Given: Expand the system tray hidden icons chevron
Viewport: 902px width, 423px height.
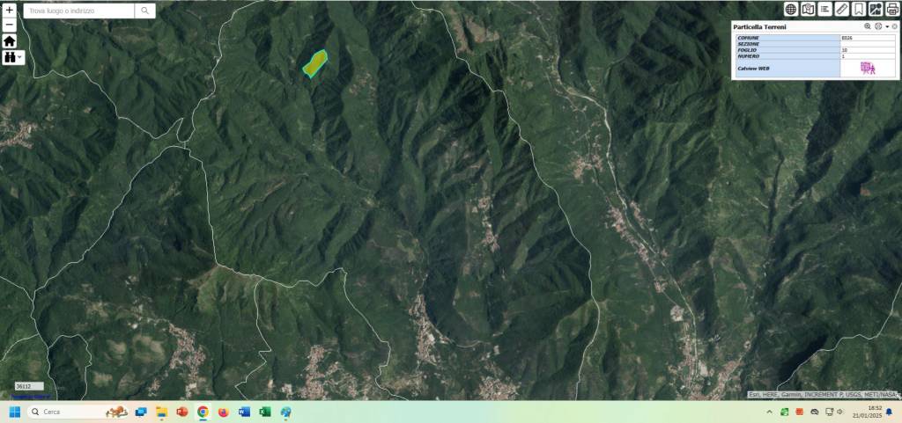Looking at the screenshot, I should [x=769, y=412].
